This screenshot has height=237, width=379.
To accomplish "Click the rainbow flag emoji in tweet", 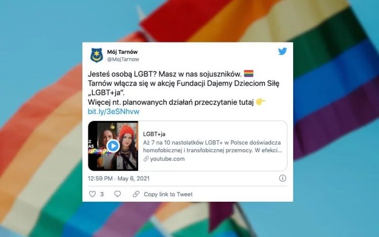I will 249,74.
